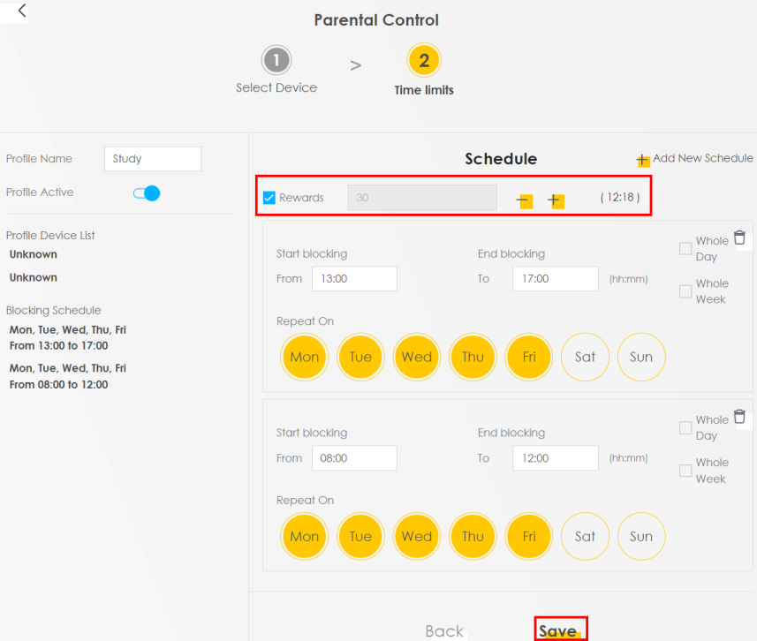The image size is (757, 641).
Task: Click the Back button at bottom
Action: click(443, 631)
